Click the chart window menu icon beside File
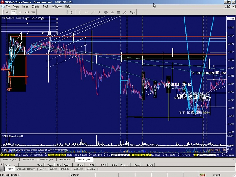This screenshot has width=236, height=177. coord(3,6)
